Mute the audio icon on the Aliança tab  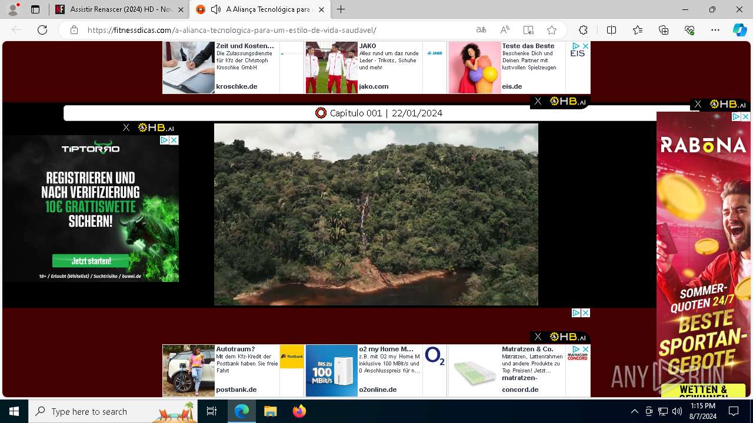[x=216, y=9]
